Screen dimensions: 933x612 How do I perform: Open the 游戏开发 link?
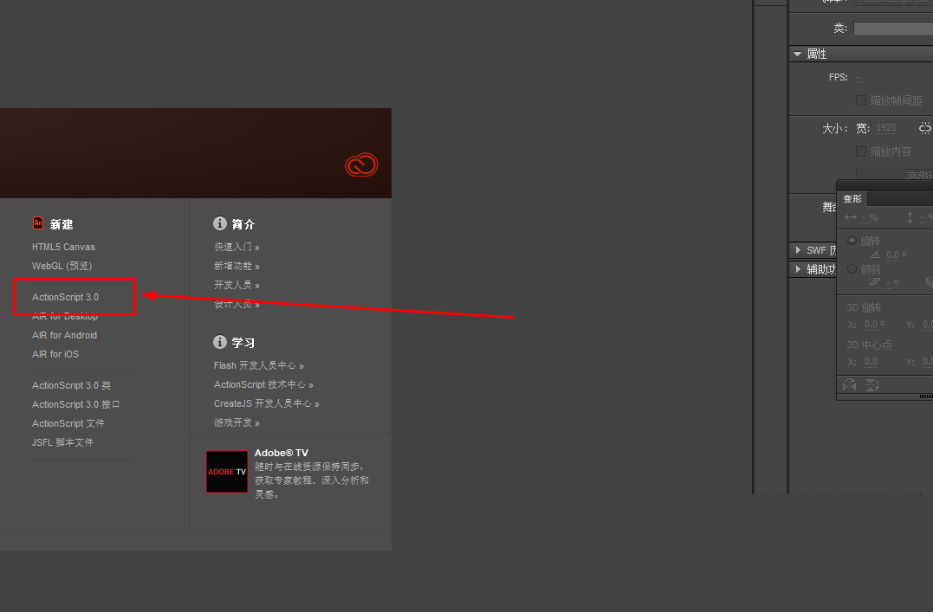coord(236,423)
